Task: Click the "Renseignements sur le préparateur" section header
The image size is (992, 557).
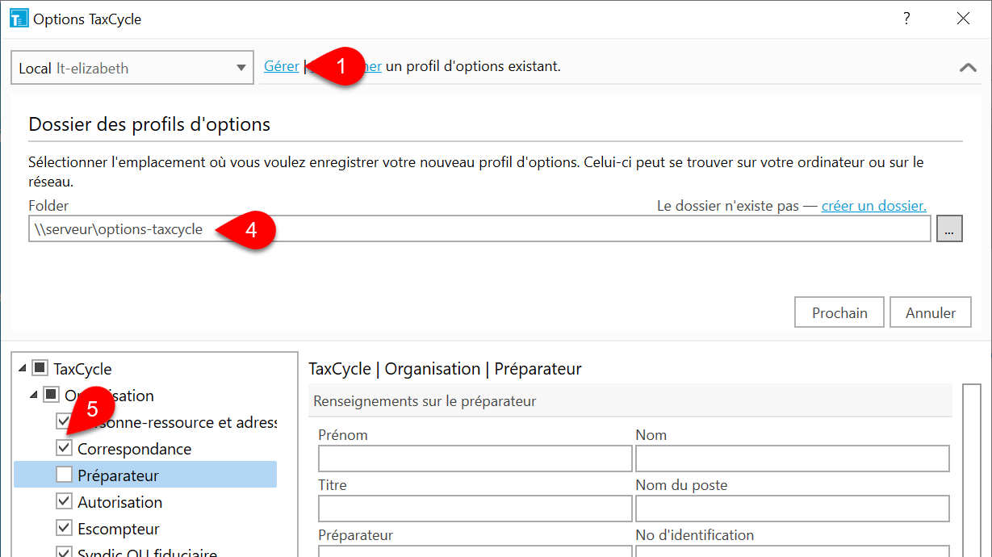Action: (x=630, y=401)
